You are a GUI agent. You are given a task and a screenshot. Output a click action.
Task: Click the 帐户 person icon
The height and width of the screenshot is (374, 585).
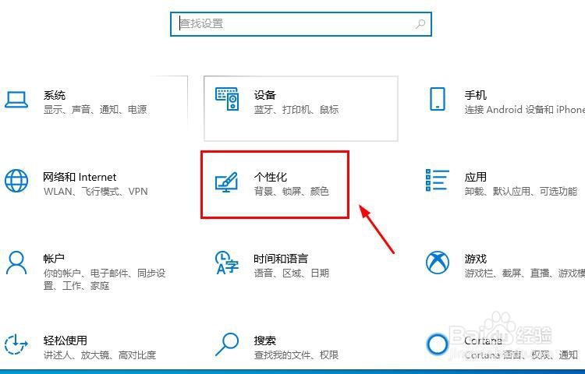tap(16, 263)
